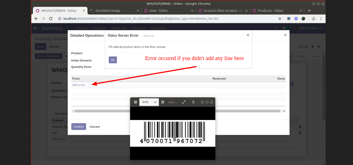Bookmark this page with the star icon
The height and width of the screenshot is (165, 353).
(x=280, y=19)
